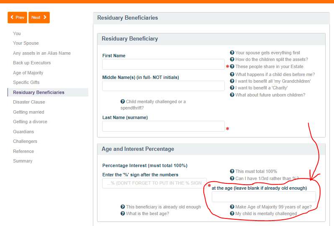Click help icon beside 'Your spouse gets everything first'
This screenshot has width=334, height=226.
(232, 53)
